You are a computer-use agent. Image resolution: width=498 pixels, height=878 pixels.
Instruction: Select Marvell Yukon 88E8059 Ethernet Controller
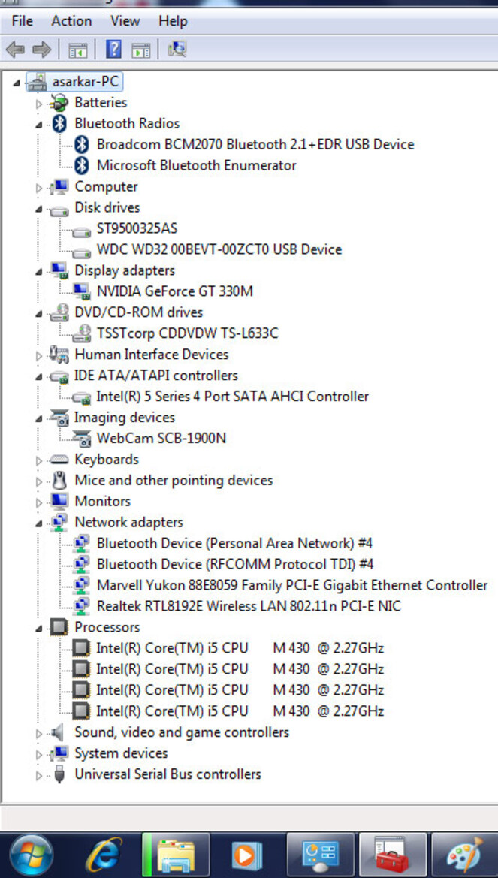(292, 585)
